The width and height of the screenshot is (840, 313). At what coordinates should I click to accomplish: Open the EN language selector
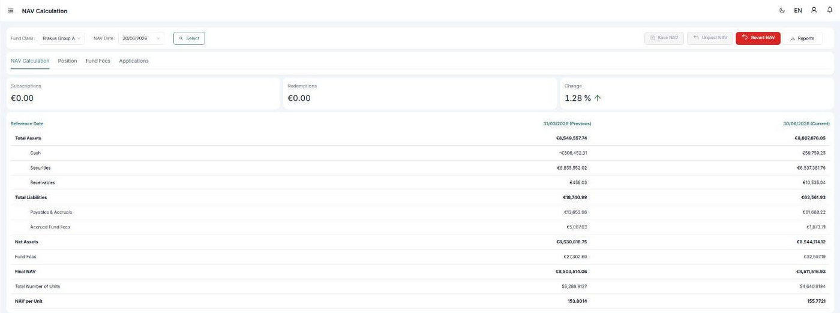[x=798, y=10]
